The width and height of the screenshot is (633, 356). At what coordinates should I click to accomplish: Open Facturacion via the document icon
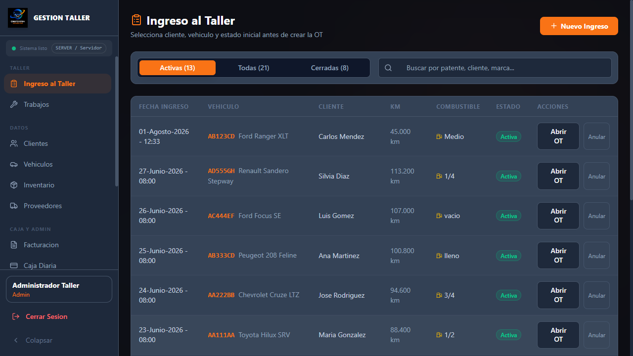point(14,245)
